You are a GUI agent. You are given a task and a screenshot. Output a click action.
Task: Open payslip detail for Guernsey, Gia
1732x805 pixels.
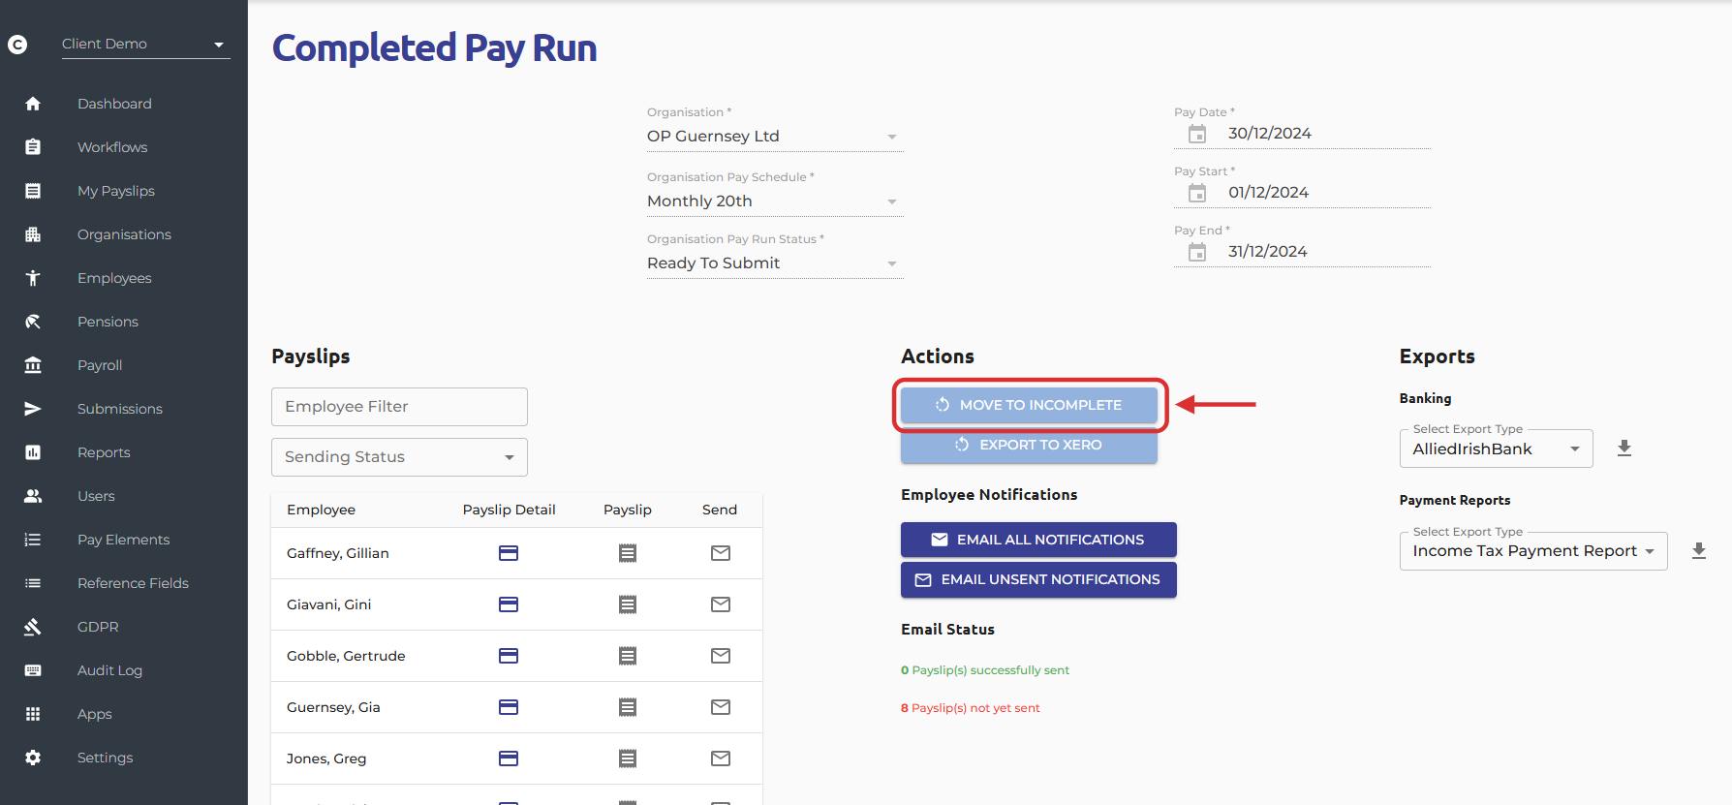[x=509, y=707]
